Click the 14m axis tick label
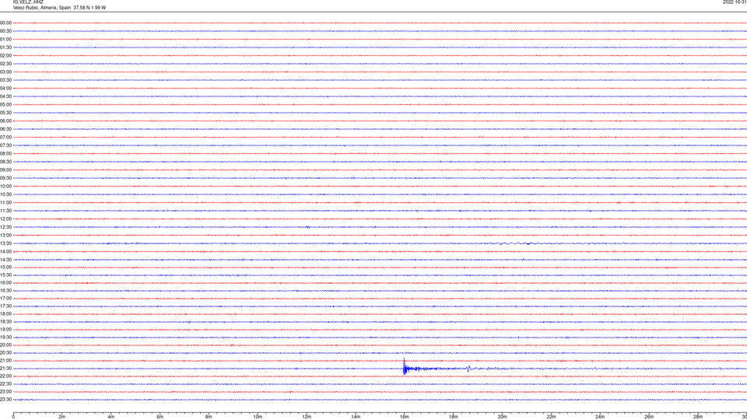This screenshot has width=747, height=420. [356, 417]
